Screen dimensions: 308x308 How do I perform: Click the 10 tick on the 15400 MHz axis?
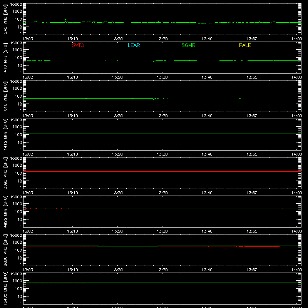(20, 296)
